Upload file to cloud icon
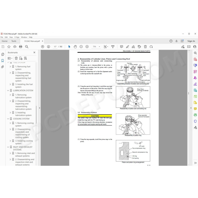 (x=15, y=47)
